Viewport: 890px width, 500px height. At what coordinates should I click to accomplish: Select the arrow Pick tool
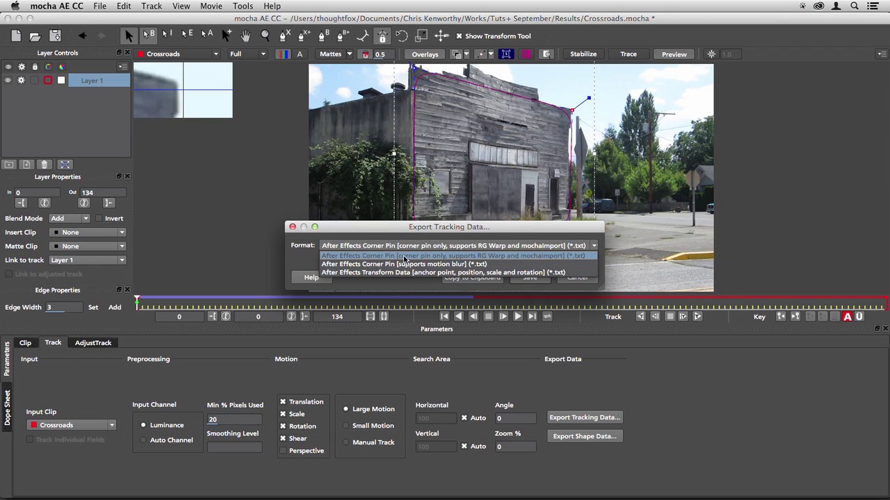pos(129,35)
